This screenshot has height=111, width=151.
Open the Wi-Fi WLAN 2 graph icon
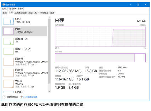click(x=9, y=84)
